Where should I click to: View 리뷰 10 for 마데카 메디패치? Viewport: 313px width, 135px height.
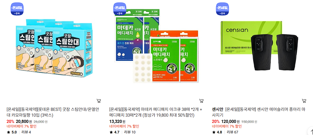[130, 132]
